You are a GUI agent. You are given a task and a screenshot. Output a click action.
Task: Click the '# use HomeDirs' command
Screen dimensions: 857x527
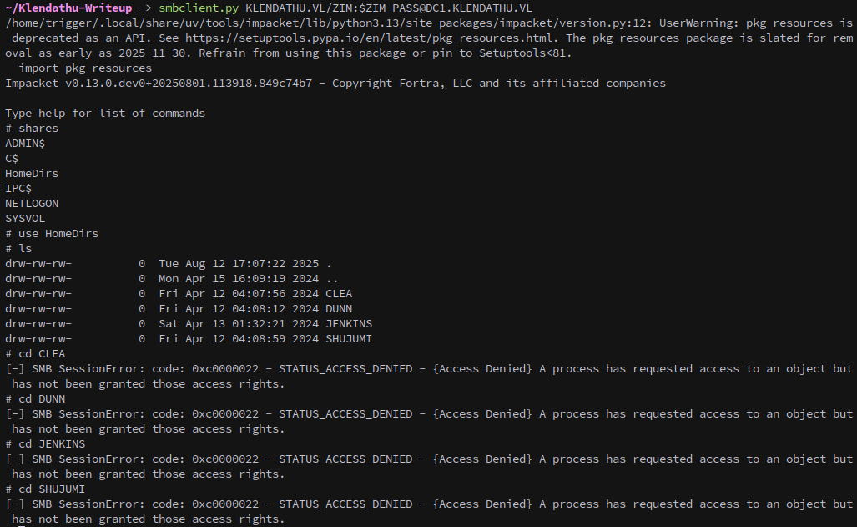(x=52, y=234)
